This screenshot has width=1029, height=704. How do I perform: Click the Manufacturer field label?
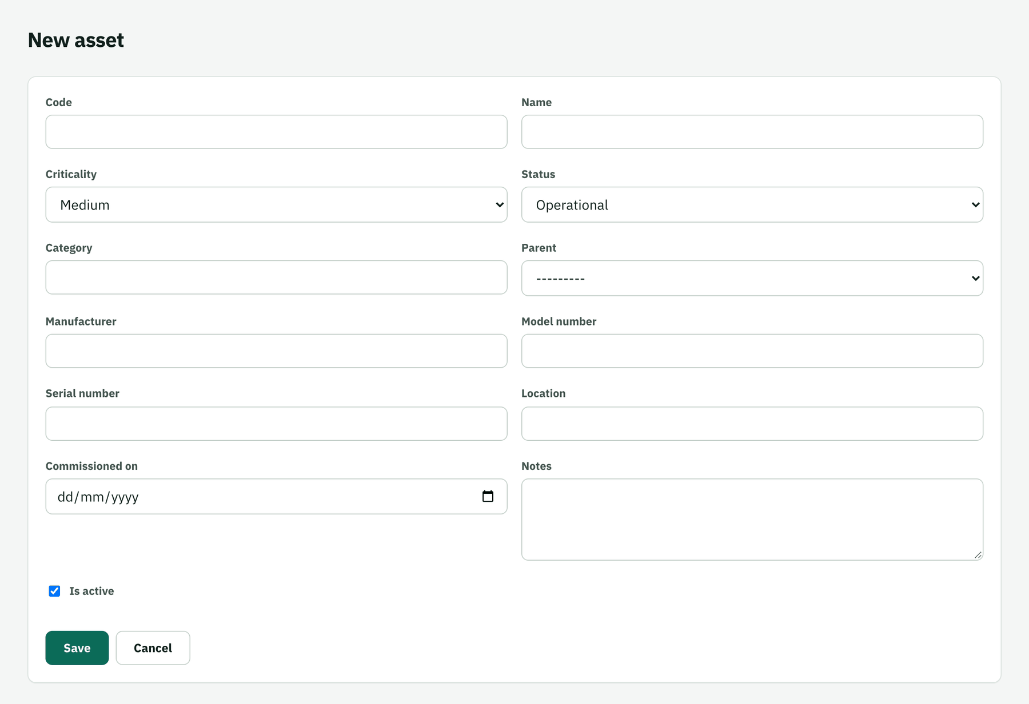pyautogui.click(x=81, y=321)
